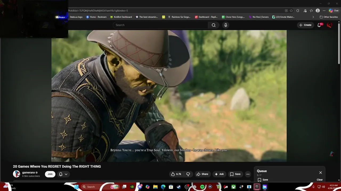Like the video with thumbs up
Viewport: 341px width, 191px height.
click(x=176, y=174)
